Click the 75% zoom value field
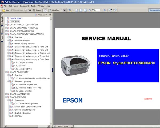 96,10
